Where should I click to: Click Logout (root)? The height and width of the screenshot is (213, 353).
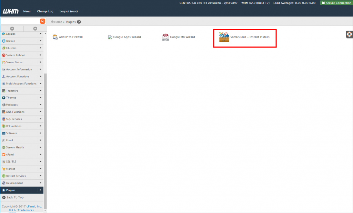tap(69, 11)
